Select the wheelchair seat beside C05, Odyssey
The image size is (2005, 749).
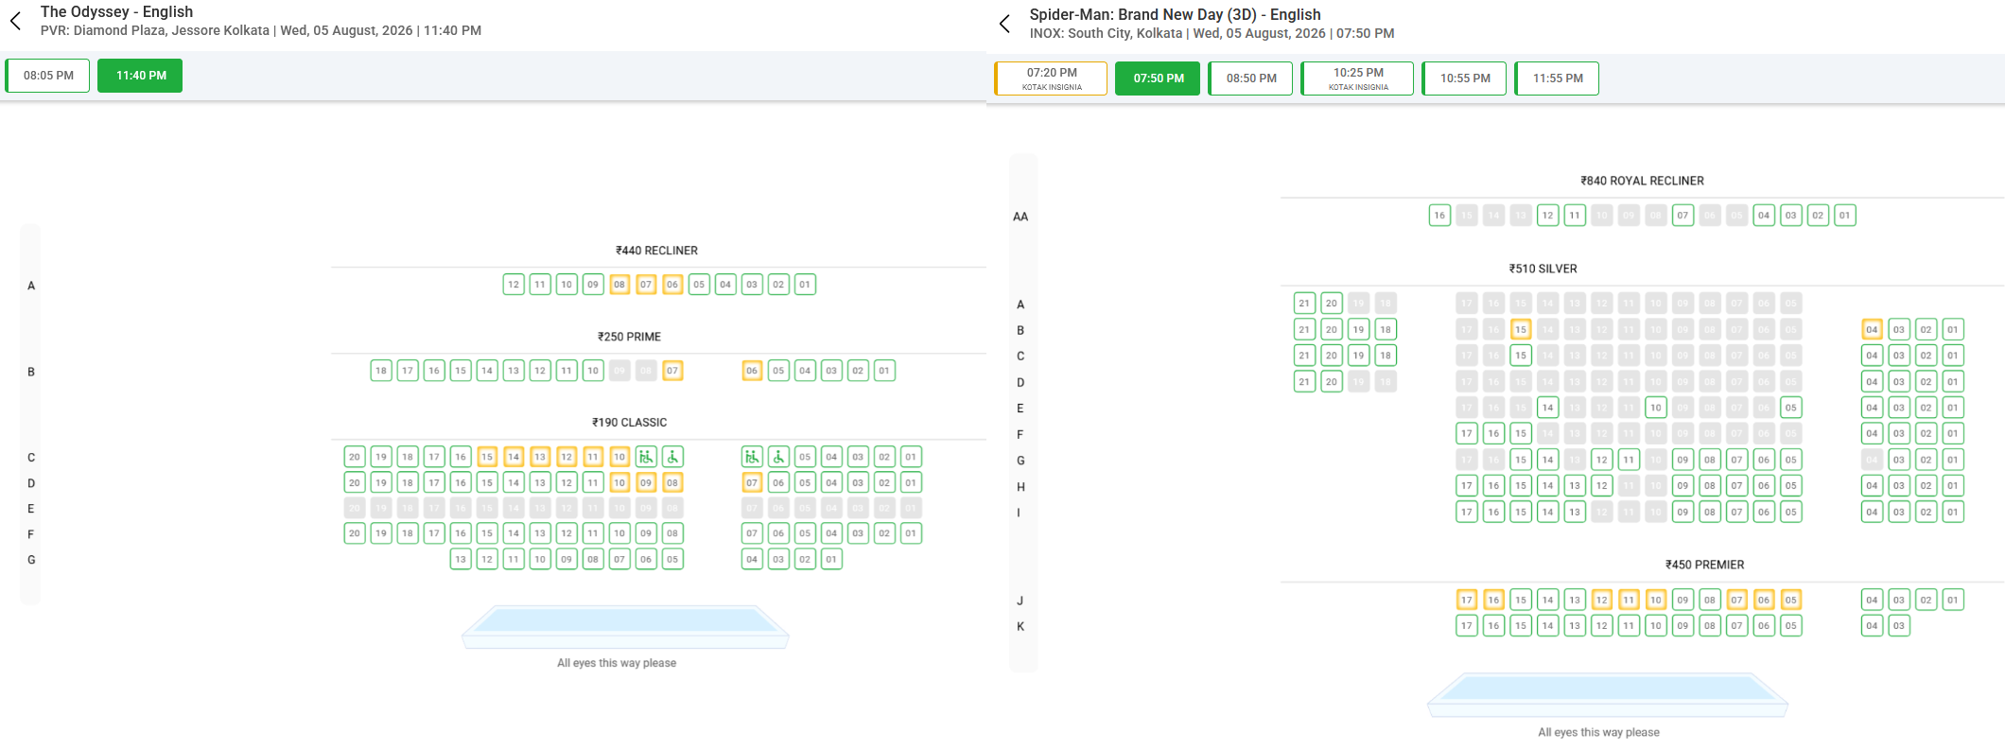click(778, 457)
